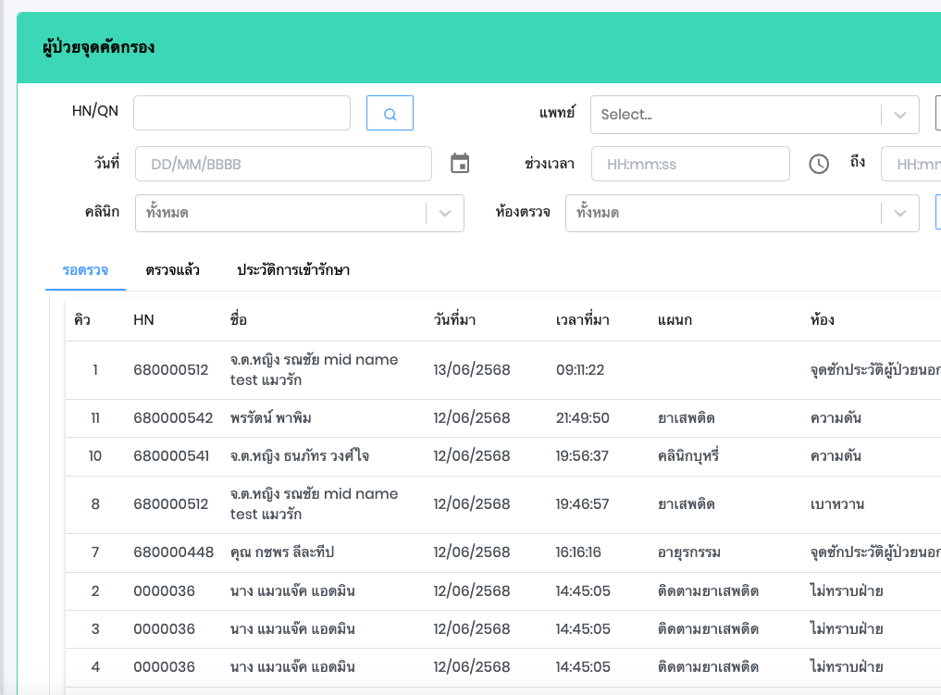Open the calendar date picker icon

click(460, 164)
